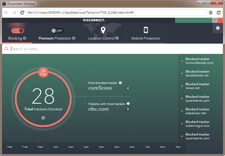225x156 pixels.
Task: Turn off the Blocking ON switch
Action: click(18, 31)
